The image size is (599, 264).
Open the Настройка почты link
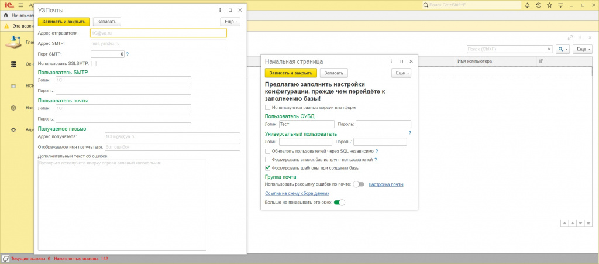tap(385, 184)
